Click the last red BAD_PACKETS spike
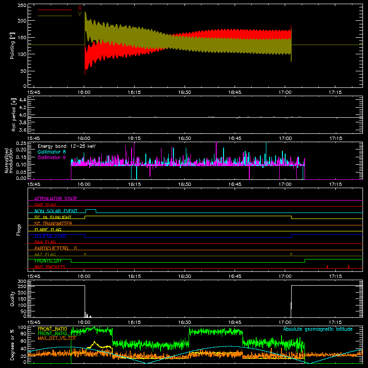Viewport: 368px width, 368px height. click(349, 267)
